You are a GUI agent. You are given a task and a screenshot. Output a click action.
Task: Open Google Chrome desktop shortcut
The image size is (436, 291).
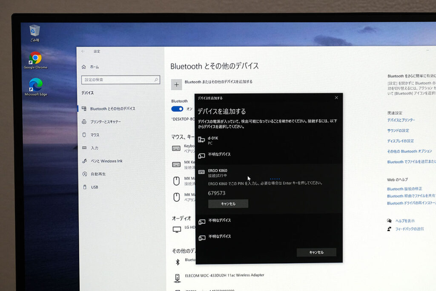[x=35, y=61]
